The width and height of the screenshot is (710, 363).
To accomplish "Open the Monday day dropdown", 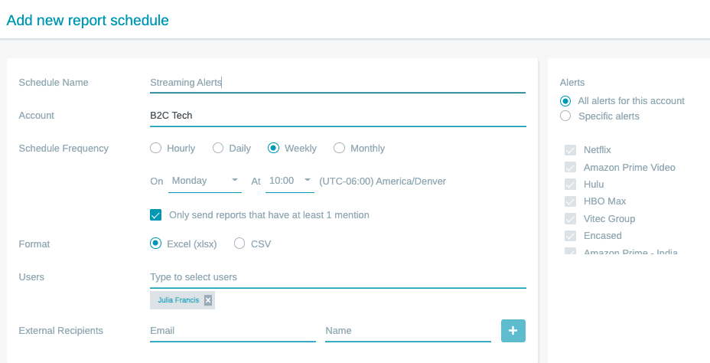I will point(204,181).
